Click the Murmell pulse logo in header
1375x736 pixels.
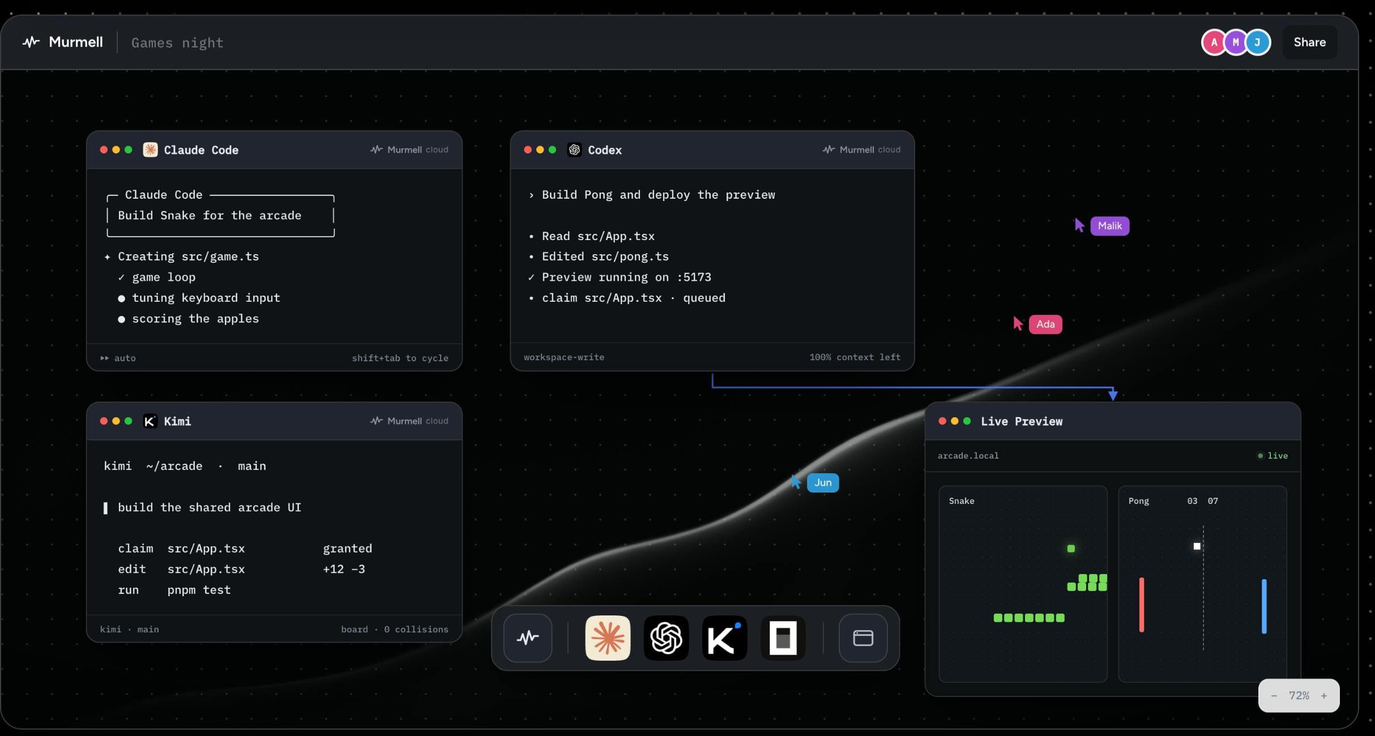pos(31,42)
